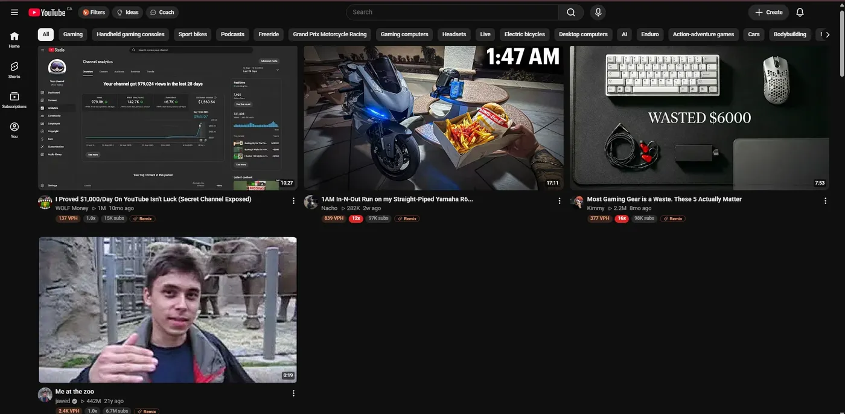Open jawed channel name
845x414 pixels.
(63, 401)
